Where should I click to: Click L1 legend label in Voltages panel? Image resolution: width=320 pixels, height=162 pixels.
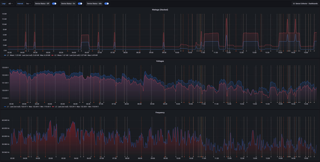pos(8,107)
